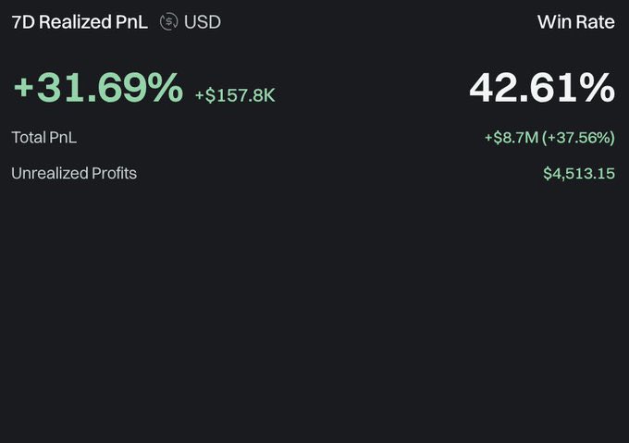Click the 7D Realized PnL heading
Viewport: 629px width, 443px height.
pos(80,22)
